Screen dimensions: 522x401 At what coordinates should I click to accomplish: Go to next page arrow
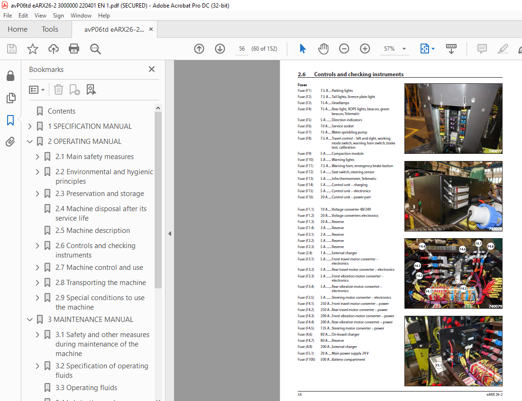(220, 49)
